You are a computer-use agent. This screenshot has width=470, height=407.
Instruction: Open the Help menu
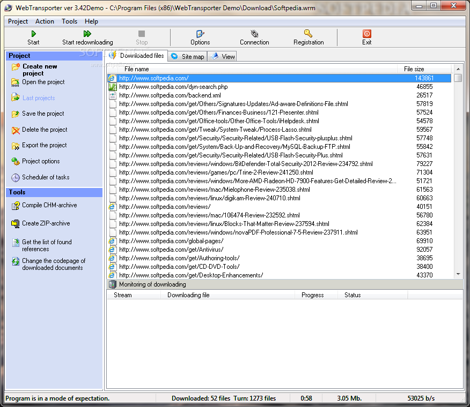coord(91,21)
